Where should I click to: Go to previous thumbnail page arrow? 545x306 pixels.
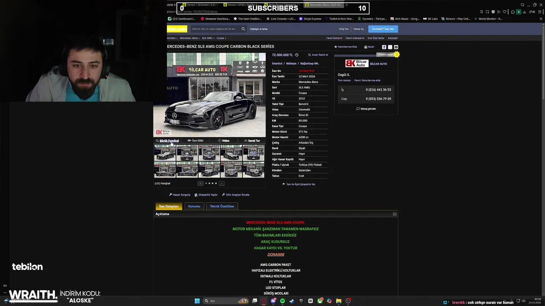[x=201, y=183]
